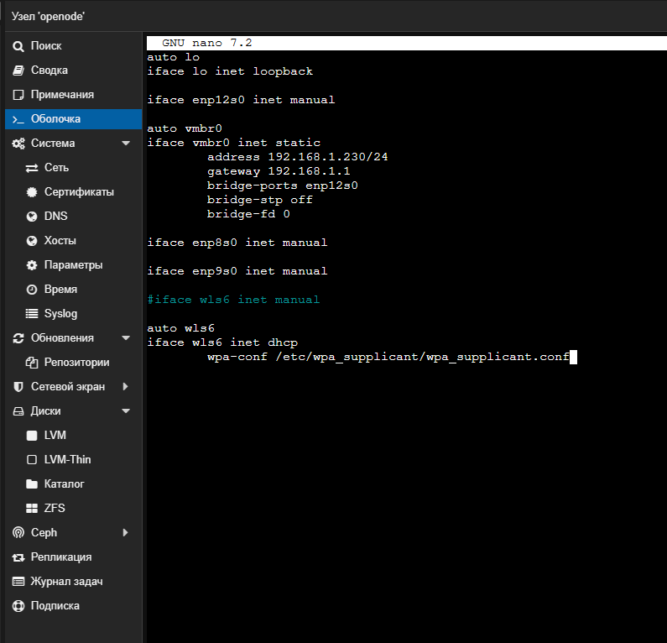This screenshot has width=667, height=643.
Task: Click the wpa-conf wpa_supplicant.conf line
Action: pyautogui.click(x=388, y=357)
